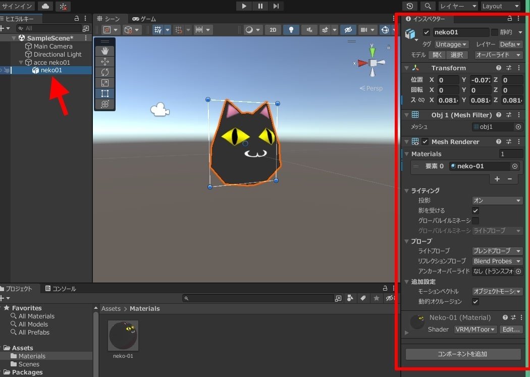Image resolution: width=530 pixels, height=377 pixels.
Task: Open the レイヤー Default dropdown
Action: click(511, 44)
